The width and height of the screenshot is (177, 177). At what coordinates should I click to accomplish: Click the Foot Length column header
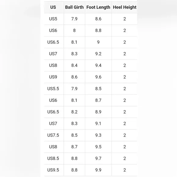[98, 7]
